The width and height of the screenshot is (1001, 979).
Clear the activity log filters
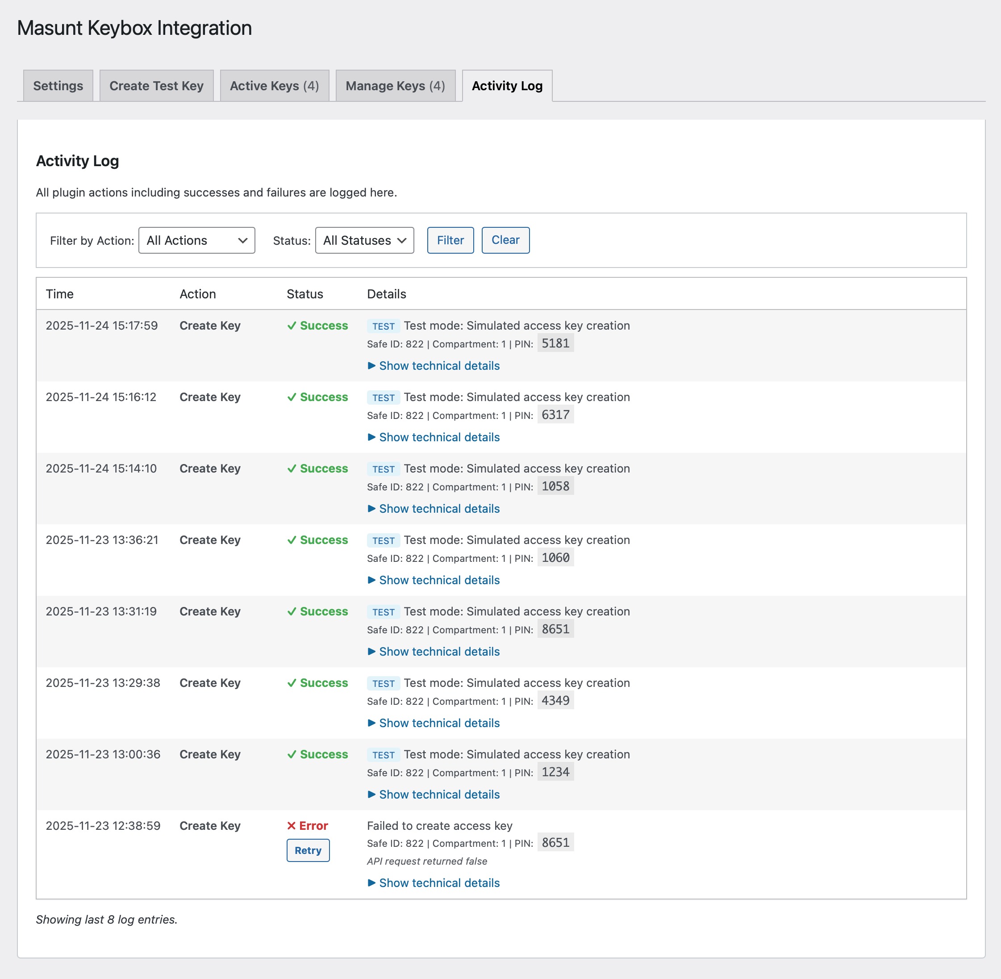(505, 239)
